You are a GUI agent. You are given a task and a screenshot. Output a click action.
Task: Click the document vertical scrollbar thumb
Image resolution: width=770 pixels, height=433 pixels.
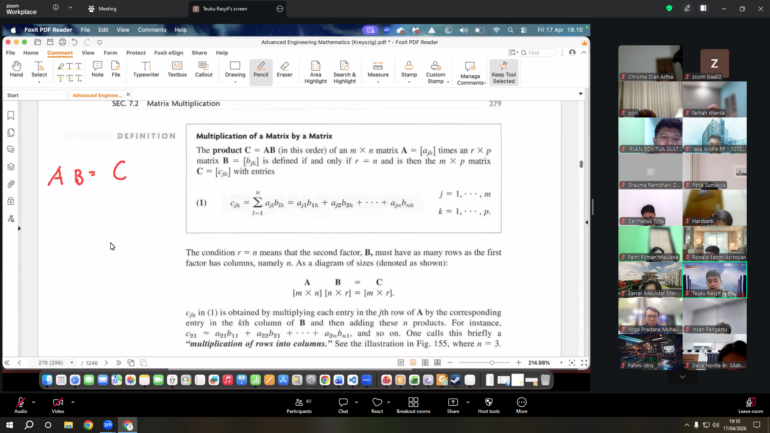coord(581,164)
